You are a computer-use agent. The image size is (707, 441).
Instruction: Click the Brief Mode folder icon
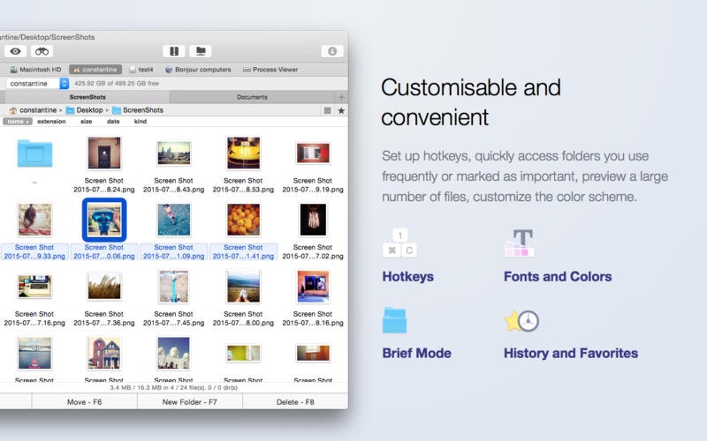[394, 320]
